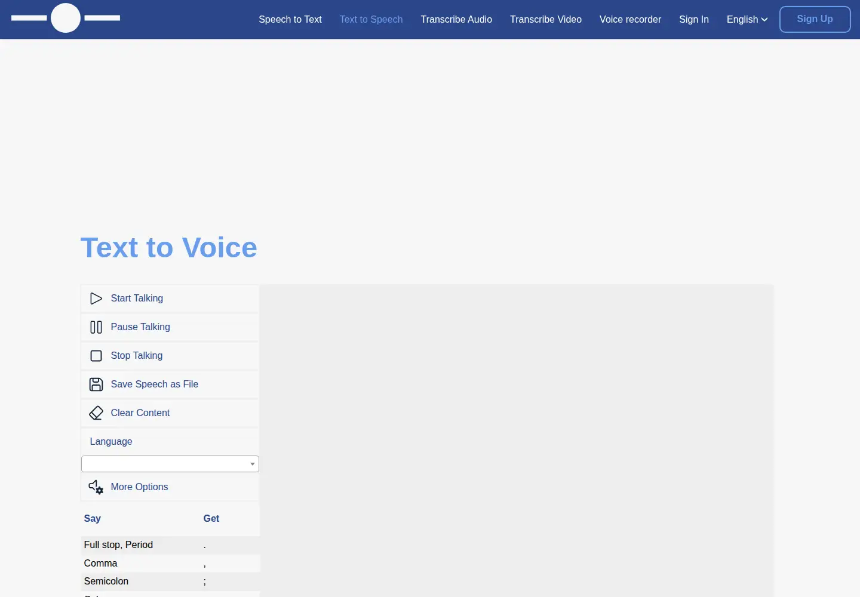This screenshot has width=860, height=597.
Task: Click the Say column header
Action: pos(93,519)
